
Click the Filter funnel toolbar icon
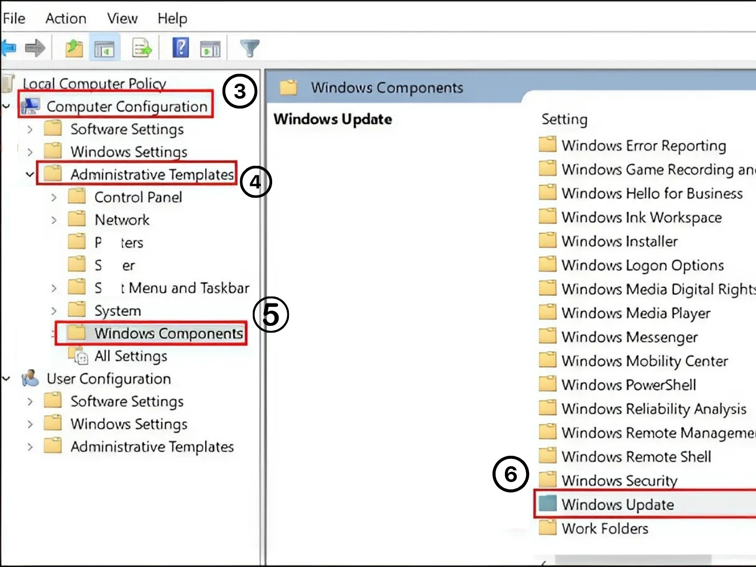pyautogui.click(x=249, y=48)
